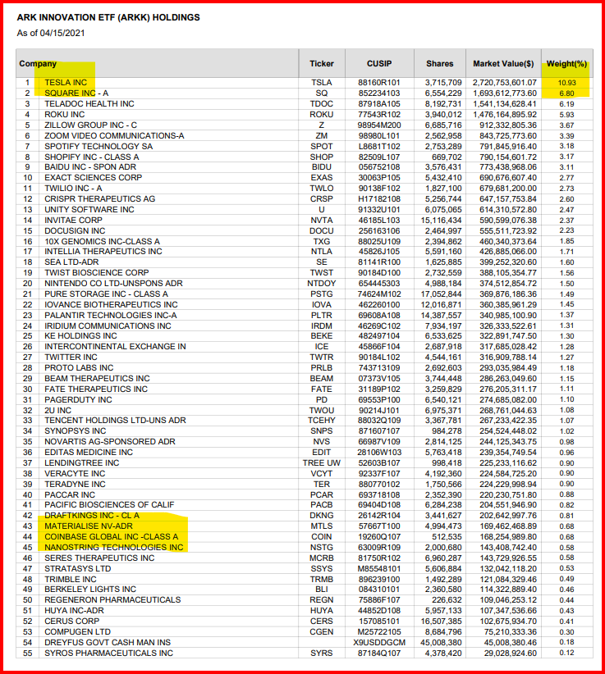Viewport: 605px width, 674px height.
Task: Select the TESLA INC company name
Action: (x=66, y=83)
